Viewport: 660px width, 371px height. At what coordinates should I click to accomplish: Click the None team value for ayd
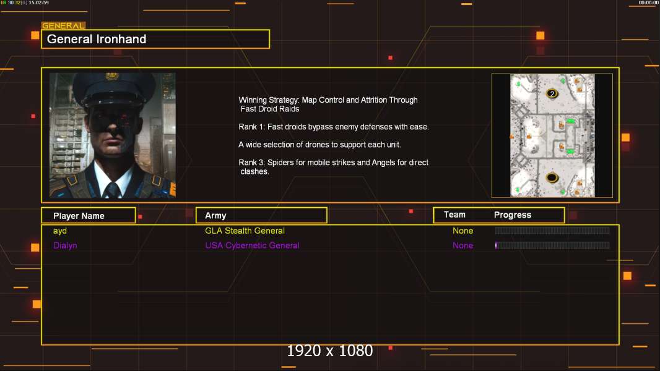click(x=462, y=231)
